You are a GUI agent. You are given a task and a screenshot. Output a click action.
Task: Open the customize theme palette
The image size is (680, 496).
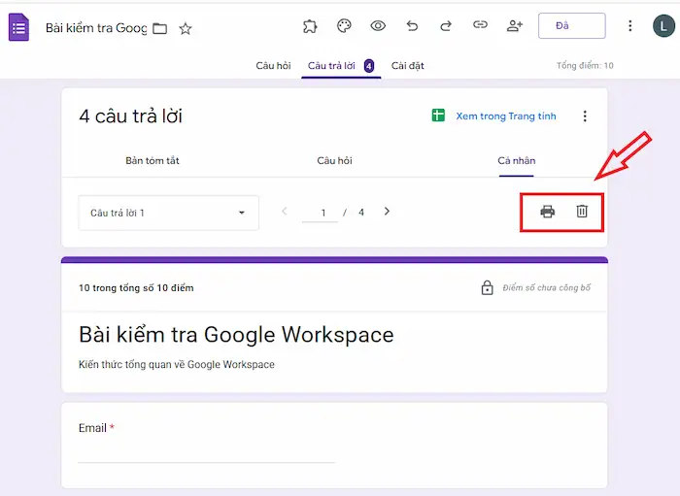coord(344,26)
